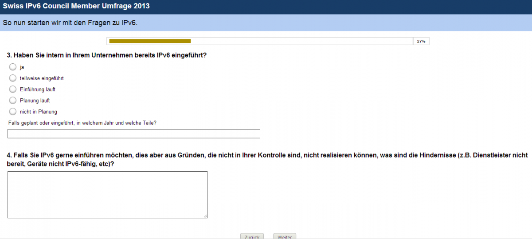Pick the 'Planung läuft' radio button
Viewport: 532px width, 239px height.
[x=12, y=100]
